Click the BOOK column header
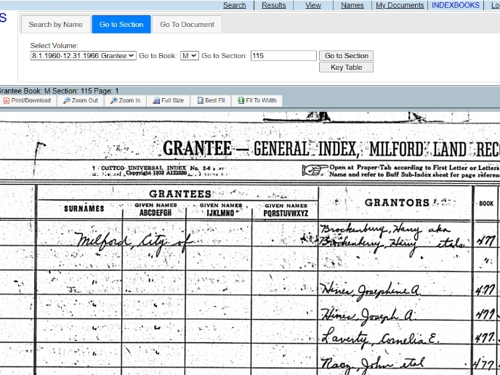 click(x=486, y=203)
